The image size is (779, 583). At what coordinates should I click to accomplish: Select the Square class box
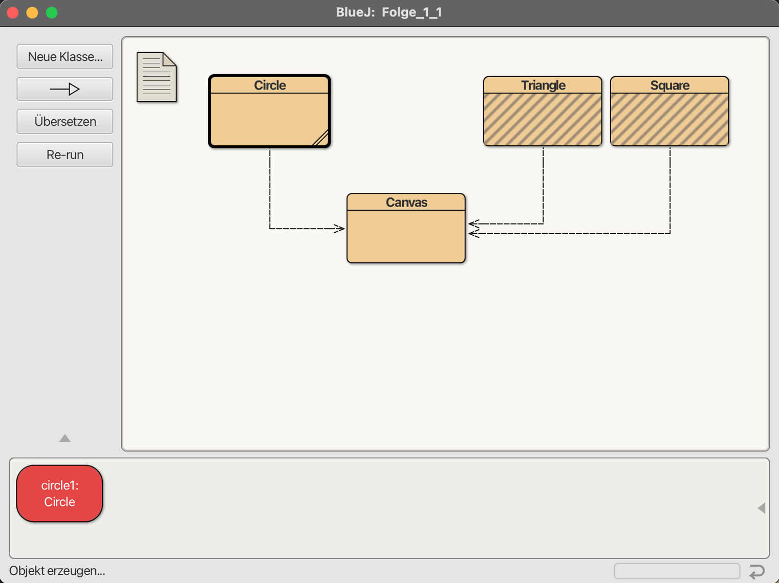pyautogui.click(x=669, y=111)
